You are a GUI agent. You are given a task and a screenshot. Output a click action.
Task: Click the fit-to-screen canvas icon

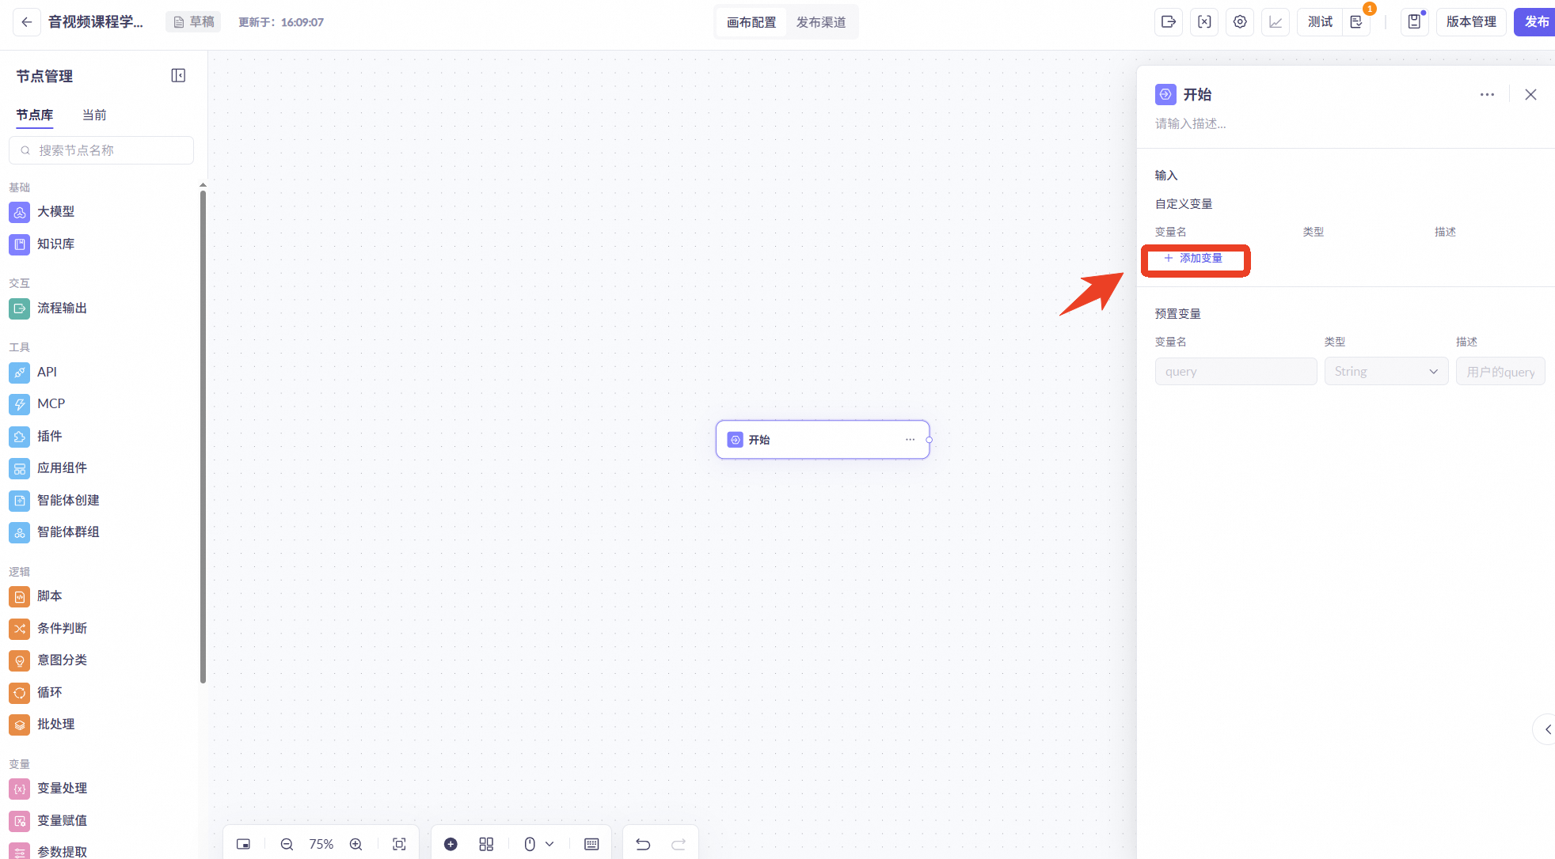point(399,844)
